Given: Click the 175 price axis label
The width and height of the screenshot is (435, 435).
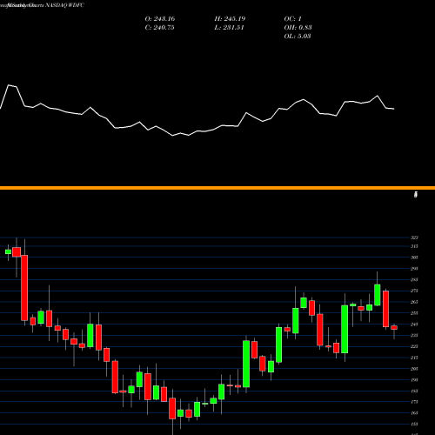Looking at the screenshot, I should pyautogui.click(x=414, y=402).
